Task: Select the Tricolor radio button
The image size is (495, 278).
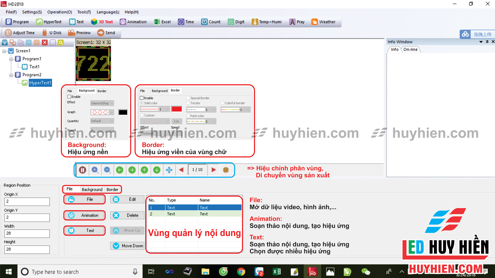Action: click(188, 103)
